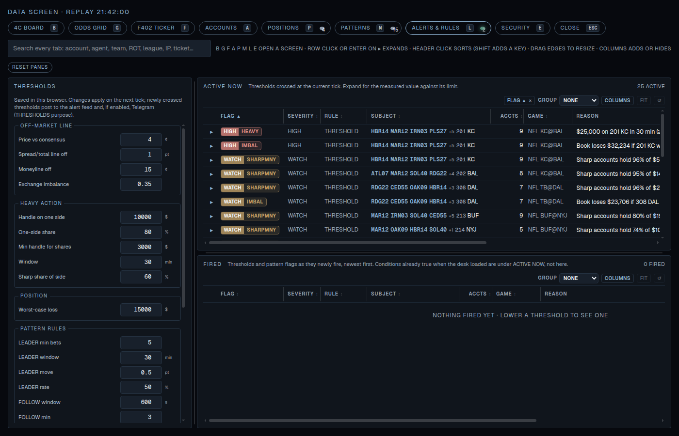679x436 pixels.
Task: Click the Fired horizontal scrollbar left arrow
Action: tap(206, 420)
